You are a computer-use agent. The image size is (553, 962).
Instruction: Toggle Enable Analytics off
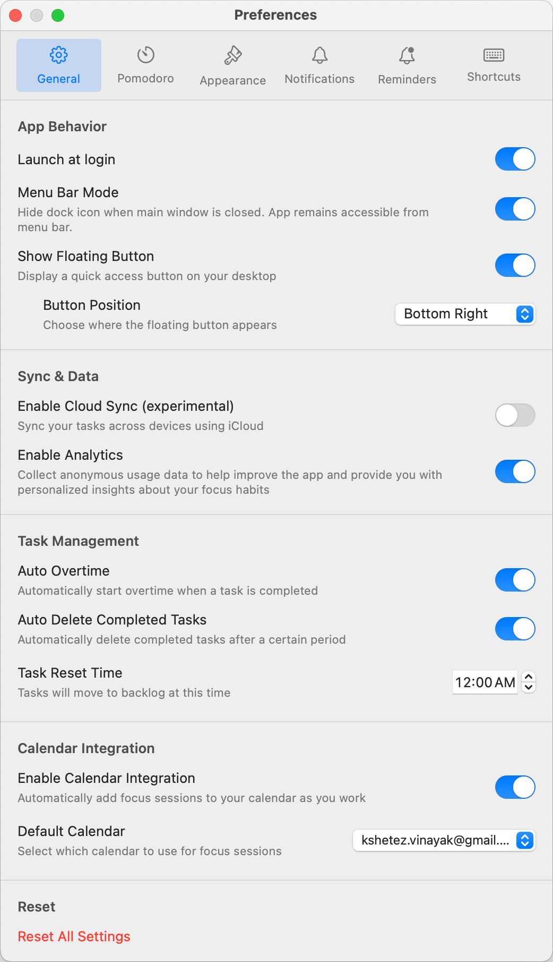tap(515, 471)
